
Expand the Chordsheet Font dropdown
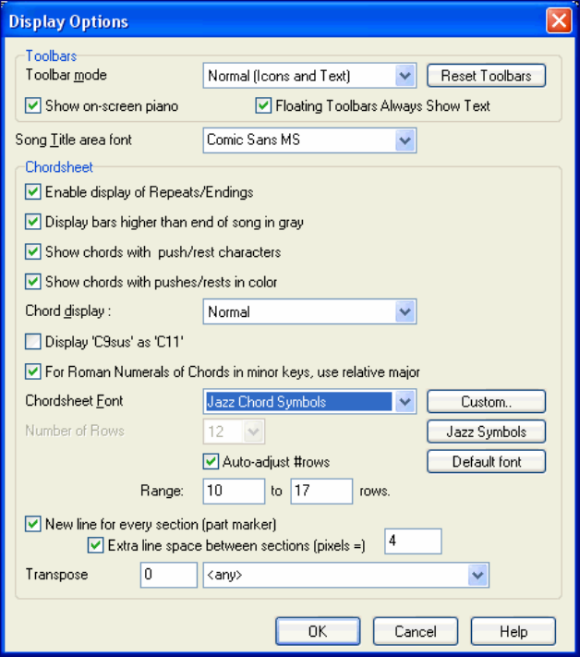[x=405, y=402]
